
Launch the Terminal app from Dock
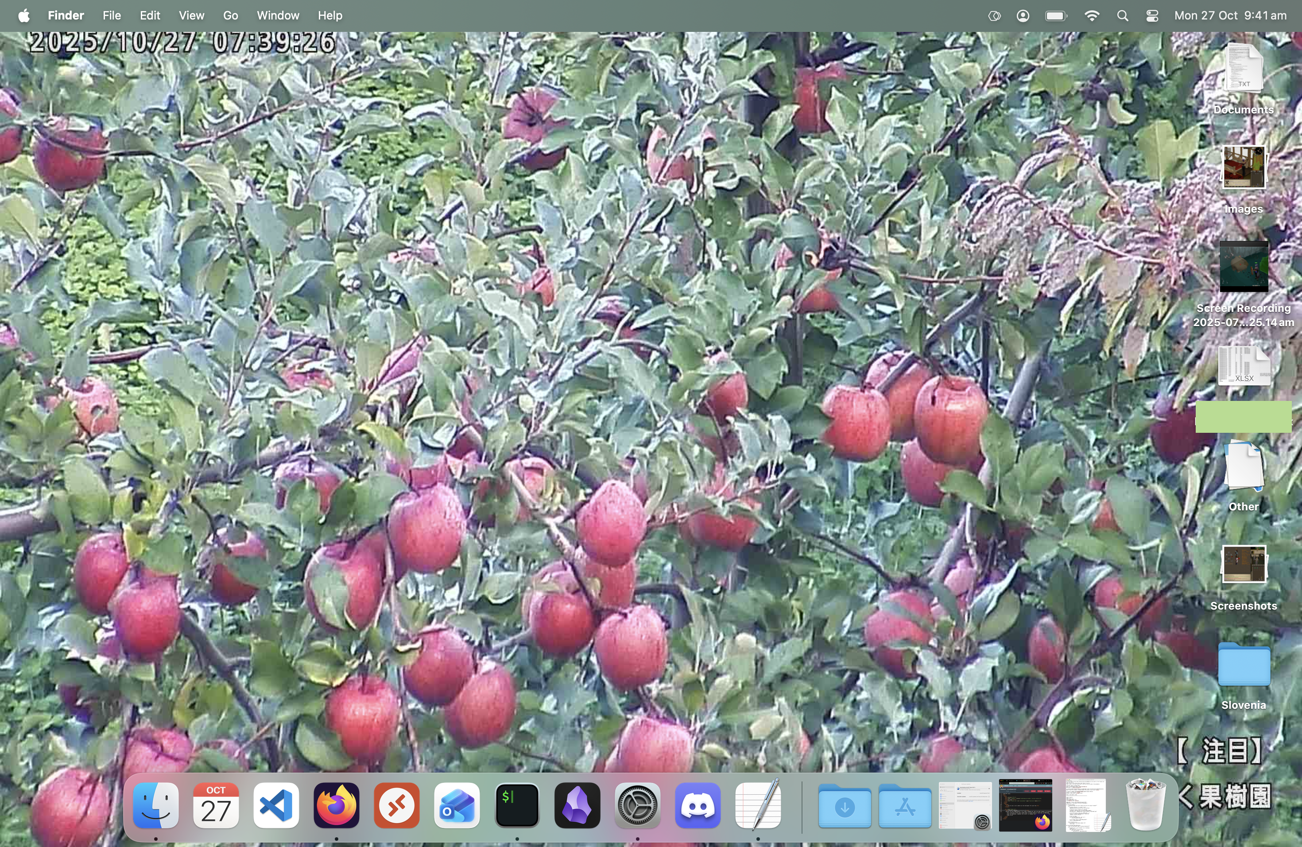point(517,805)
